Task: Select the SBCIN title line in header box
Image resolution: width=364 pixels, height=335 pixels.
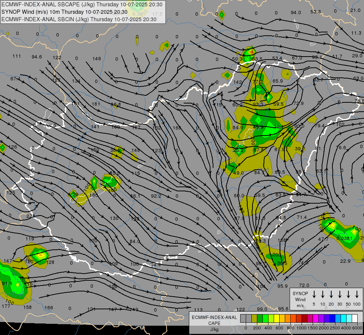Action: [x=79, y=19]
